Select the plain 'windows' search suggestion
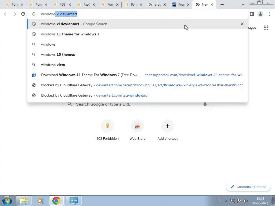 (x=137, y=44)
